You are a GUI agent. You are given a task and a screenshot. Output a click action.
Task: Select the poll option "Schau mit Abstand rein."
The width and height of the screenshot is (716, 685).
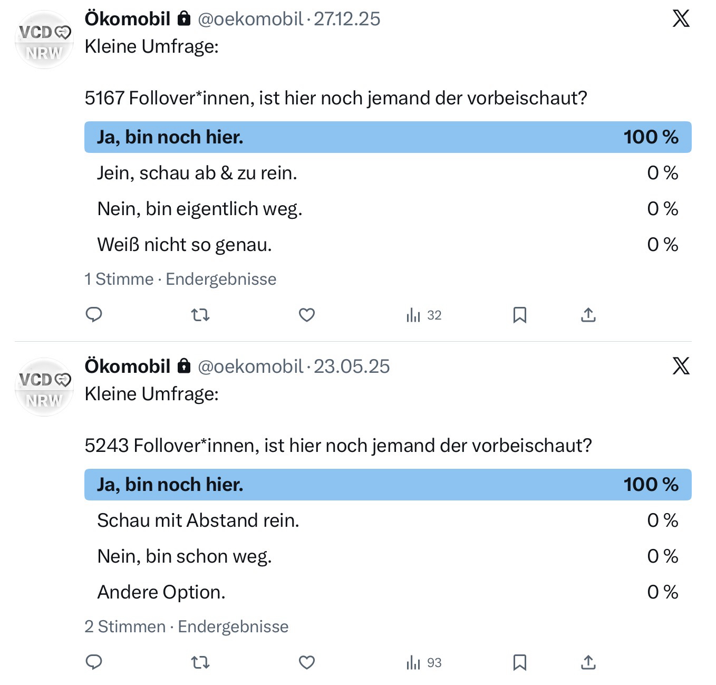click(198, 520)
